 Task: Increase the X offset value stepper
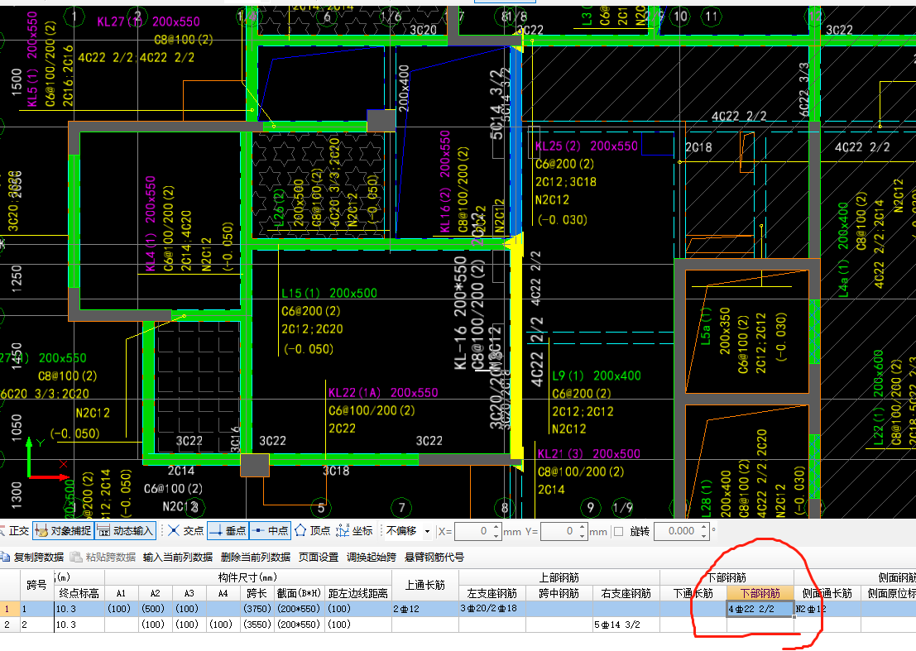tap(496, 527)
